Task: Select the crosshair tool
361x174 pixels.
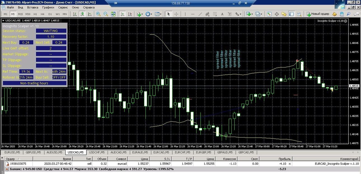Action: click(176, 14)
